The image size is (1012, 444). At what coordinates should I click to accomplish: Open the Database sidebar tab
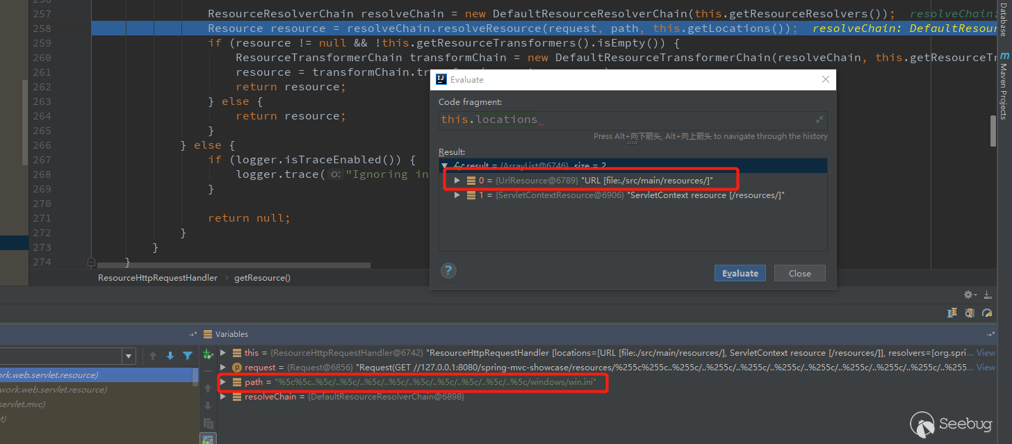pos(1004,21)
